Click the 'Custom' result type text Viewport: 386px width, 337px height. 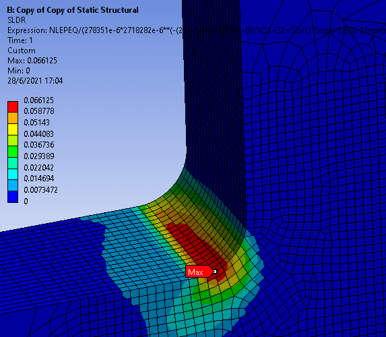click(22, 51)
